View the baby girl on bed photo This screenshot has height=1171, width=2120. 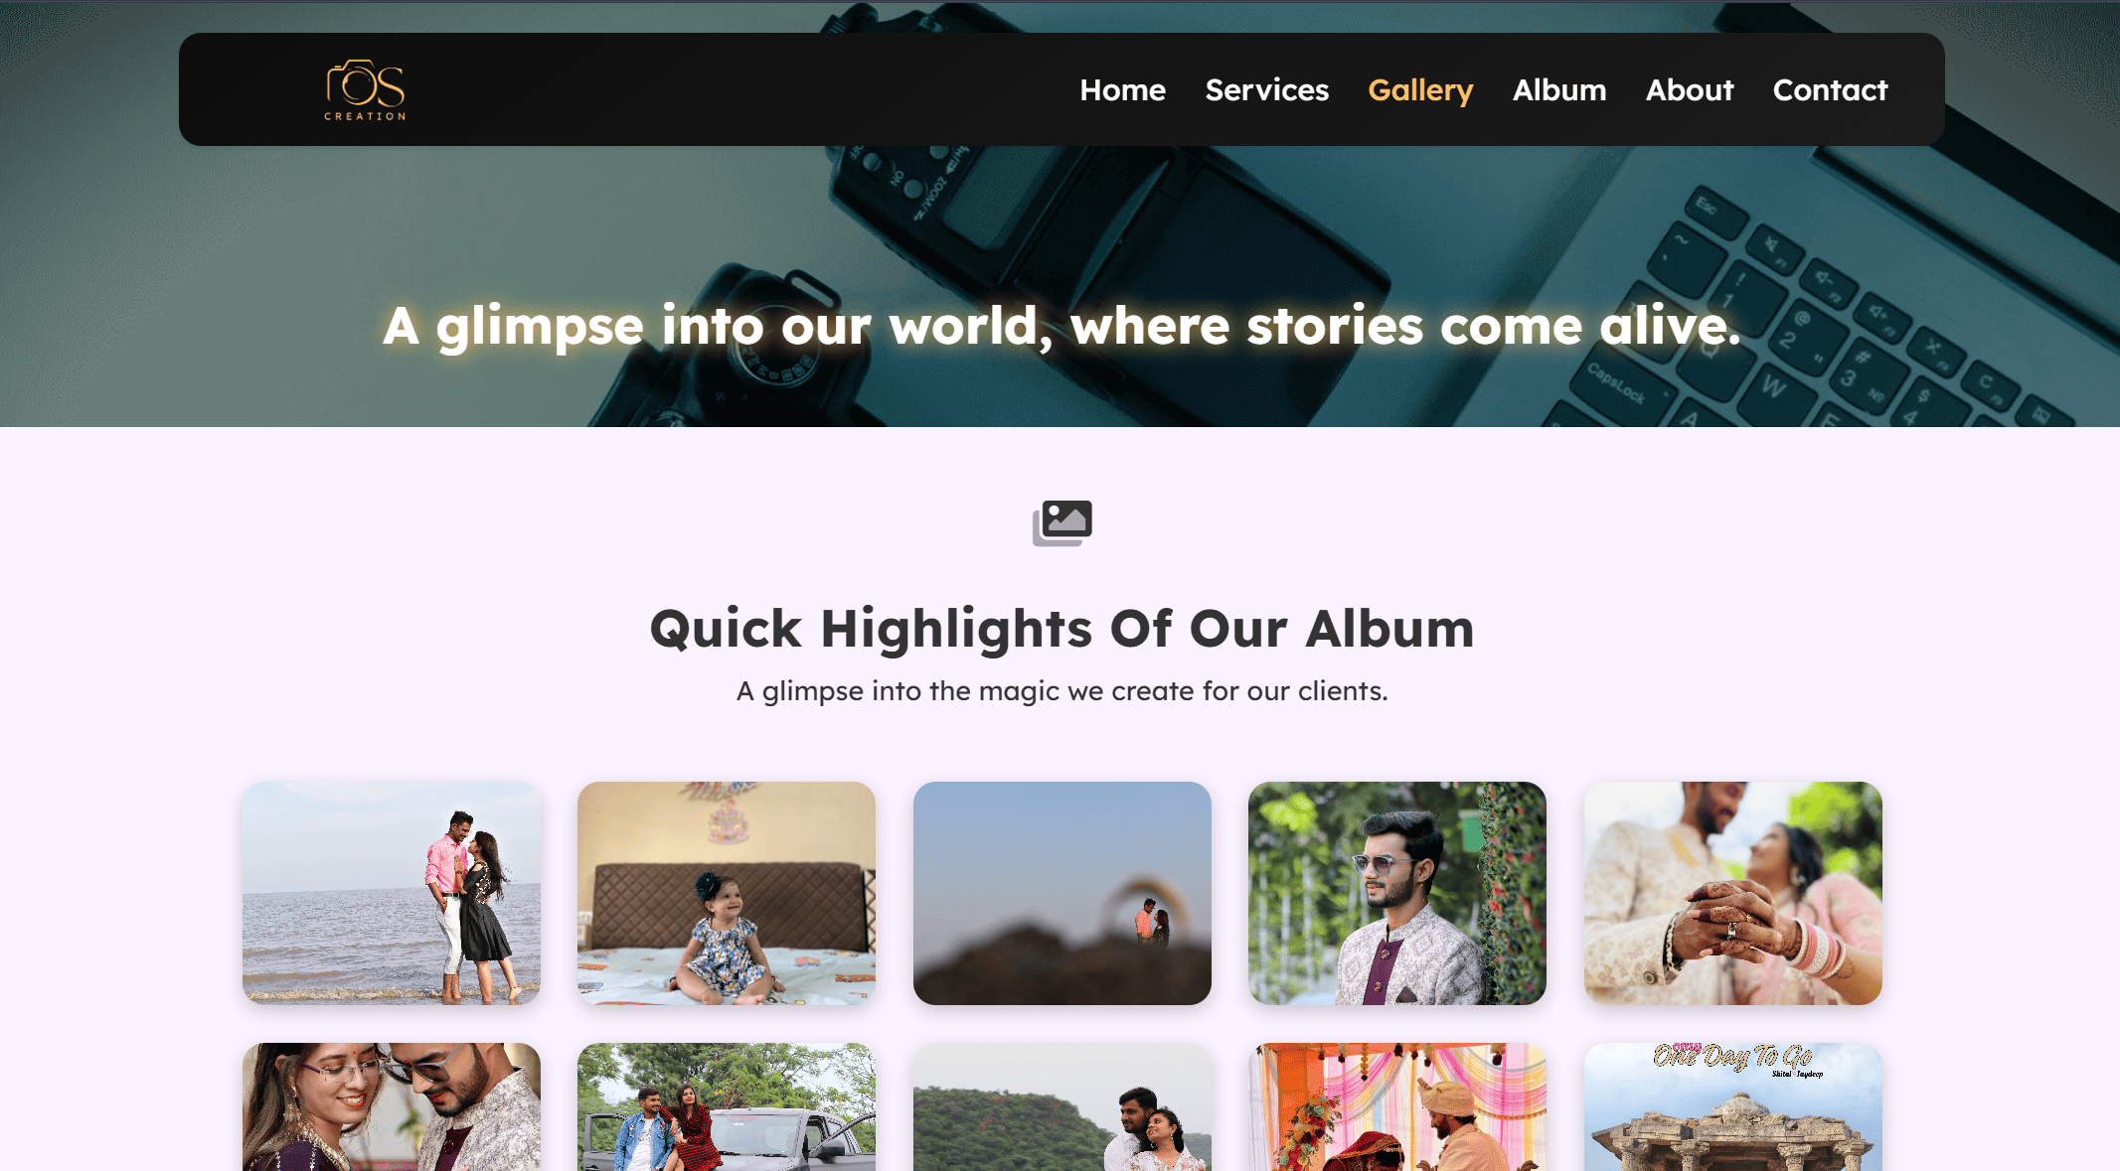pyautogui.click(x=727, y=893)
